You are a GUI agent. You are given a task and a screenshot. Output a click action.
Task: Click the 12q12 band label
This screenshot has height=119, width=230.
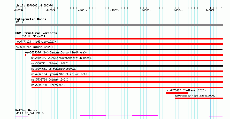(19, 22)
